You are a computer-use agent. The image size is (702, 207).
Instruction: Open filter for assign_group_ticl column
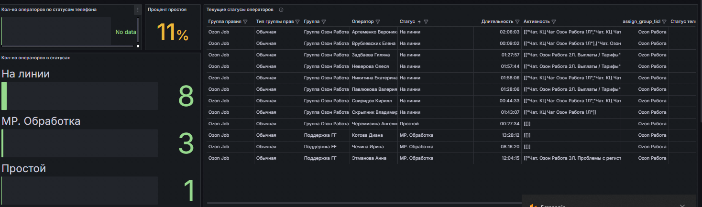pos(664,22)
